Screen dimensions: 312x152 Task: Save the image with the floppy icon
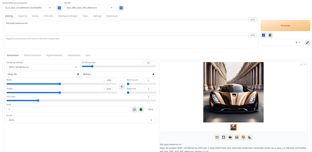(224, 137)
